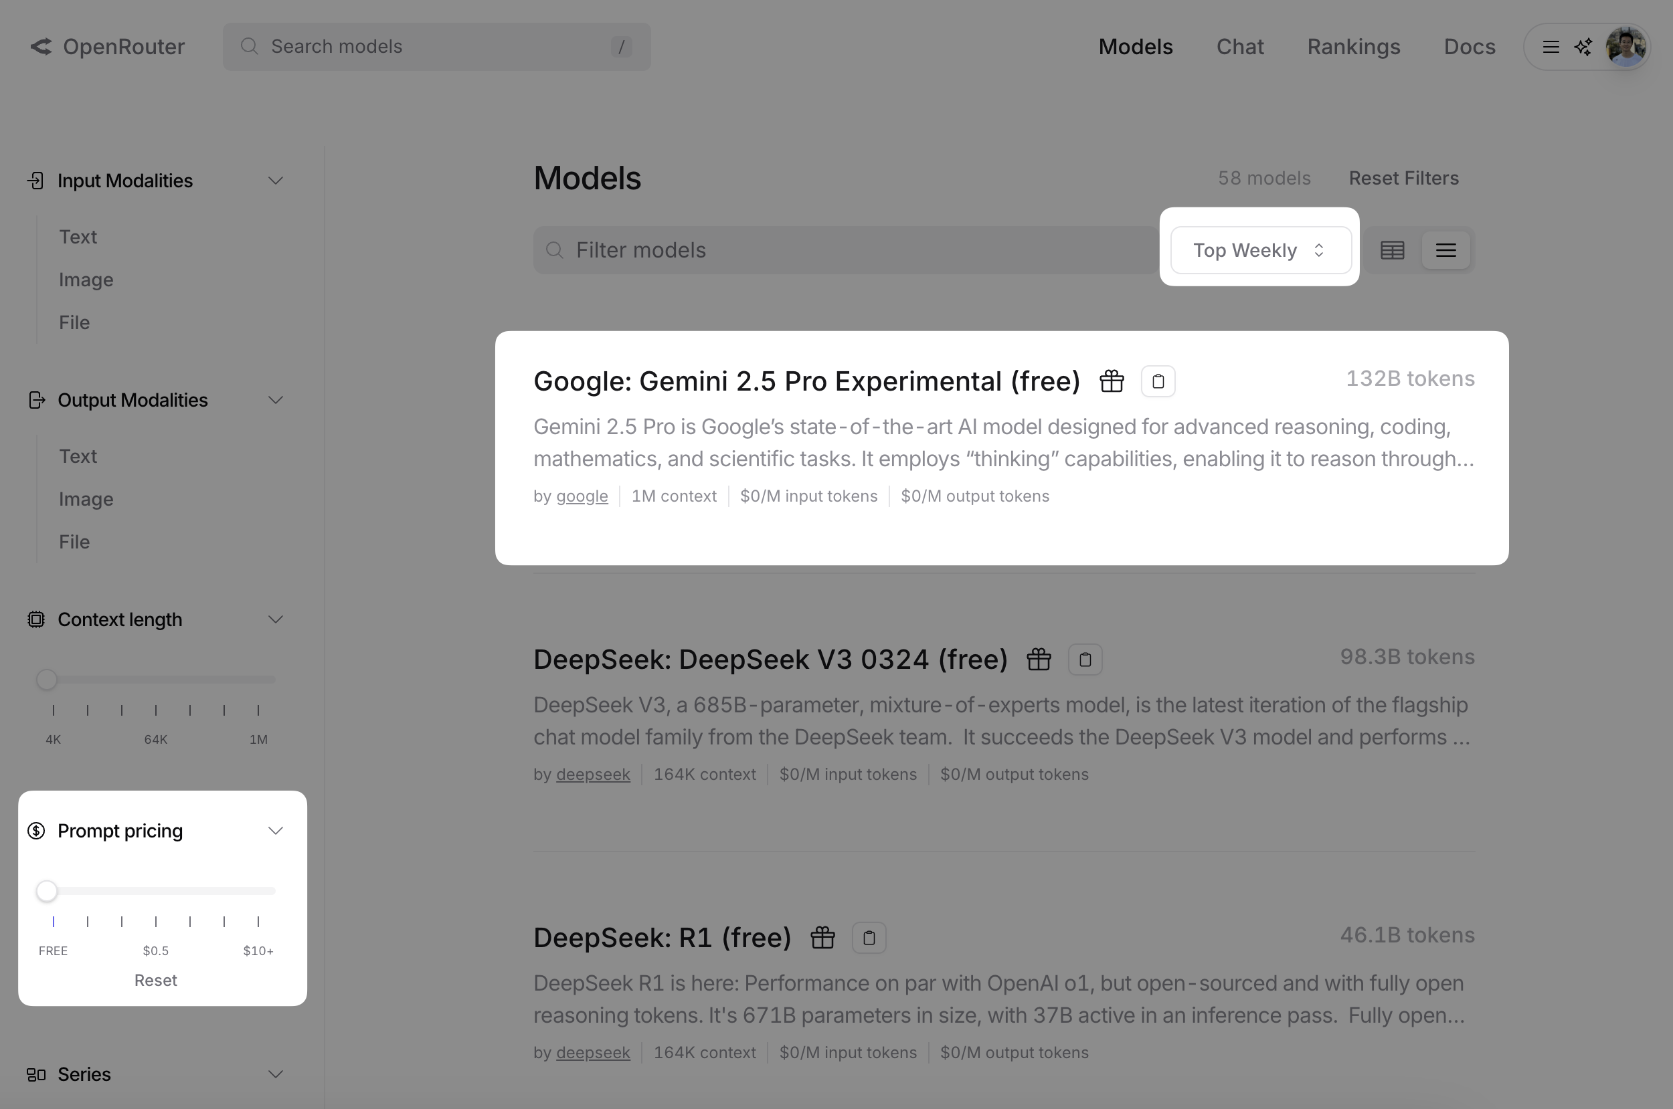
Task: Collapse the Output Modalities section
Action: (276, 400)
